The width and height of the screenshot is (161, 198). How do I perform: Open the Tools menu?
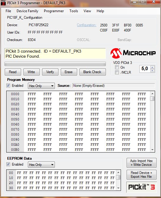(x=74, y=11)
